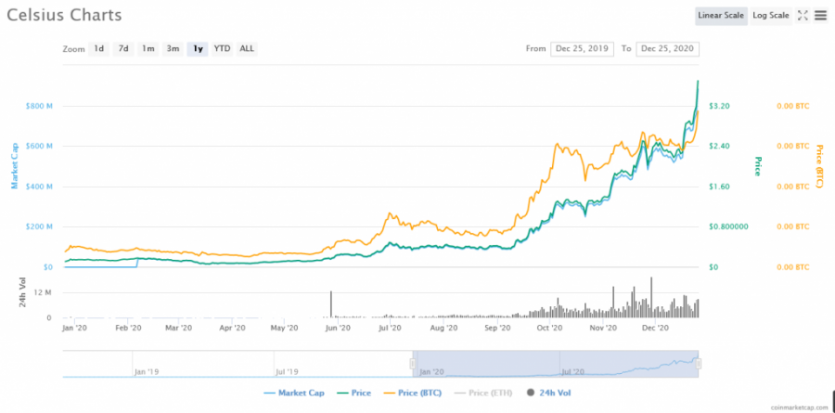Click the Oct '20 axis label
Image resolution: width=835 pixels, height=413 pixels.
pos(550,329)
